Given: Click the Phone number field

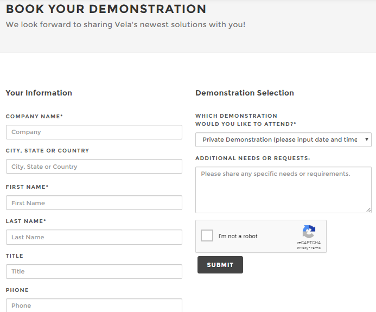Looking at the screenshot, I should pos(94,305).
